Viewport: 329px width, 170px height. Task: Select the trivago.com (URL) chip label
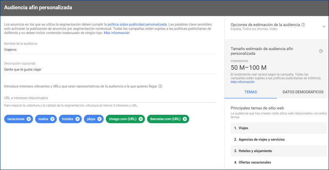click(123, 119)
